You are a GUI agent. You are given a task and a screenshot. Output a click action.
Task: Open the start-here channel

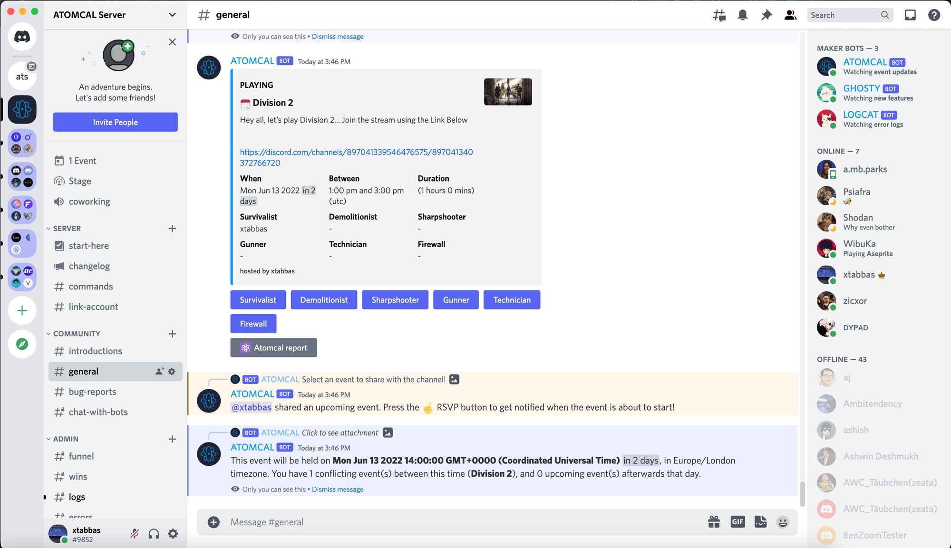coord(116,246)
